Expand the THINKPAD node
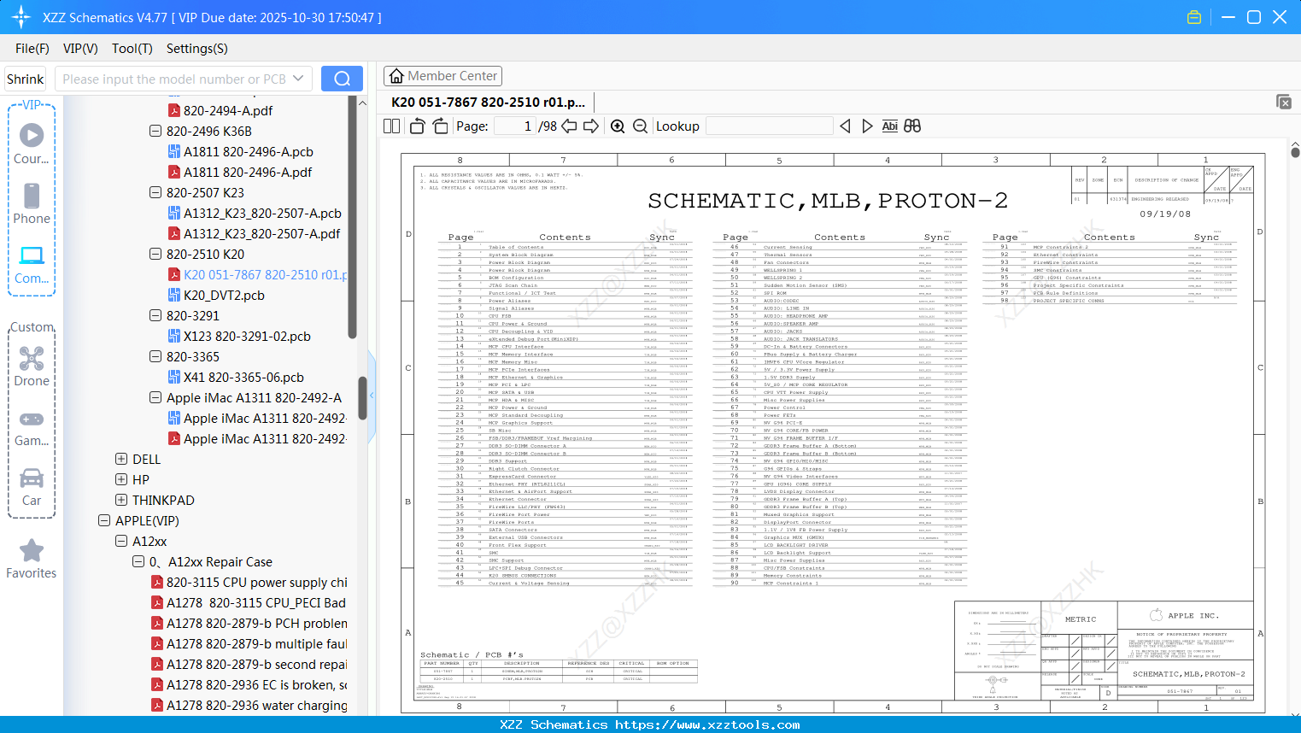The image size is (1301, 733). pos(121,501)
